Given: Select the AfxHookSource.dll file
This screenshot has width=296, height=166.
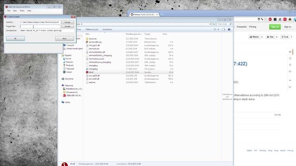Looking at the screenshot, I should click(x=97, y=59).
